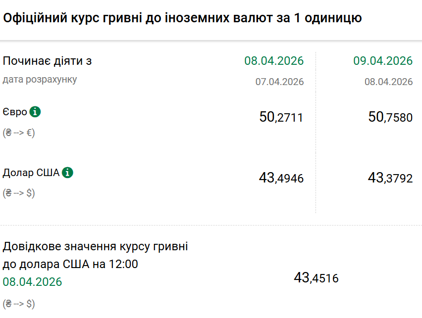The image size is (422, 318).
Task: Click the Починає діяти з label
Action: point(48,61)
